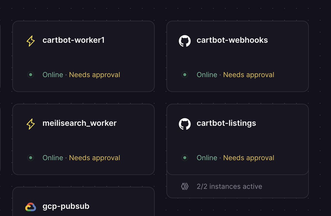Click the instances icon beside 2/2 instances active

pos(185,186)
